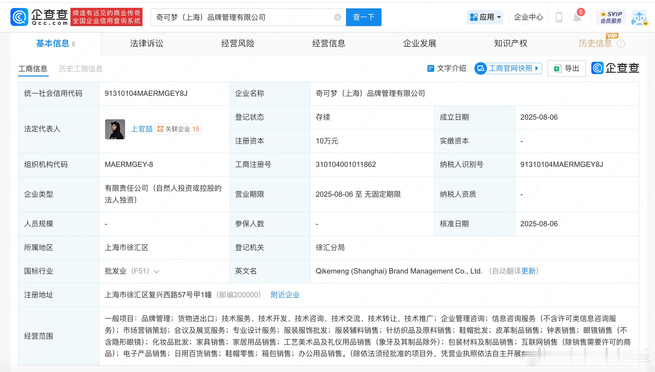Click the 查一下 search button
This screenshot has height=372, width=655.
pyautogui.click(x=364, y=17)
